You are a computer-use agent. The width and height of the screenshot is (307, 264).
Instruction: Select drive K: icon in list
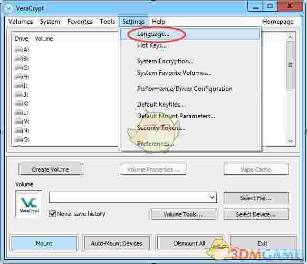pyautogui.click(x=18, y=103)
